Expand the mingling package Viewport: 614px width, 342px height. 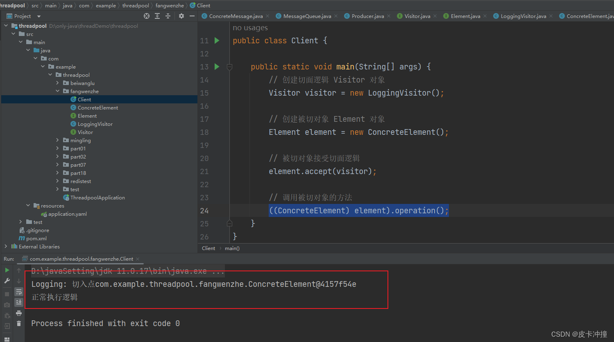pyautogui.click(x=58, y=140)
